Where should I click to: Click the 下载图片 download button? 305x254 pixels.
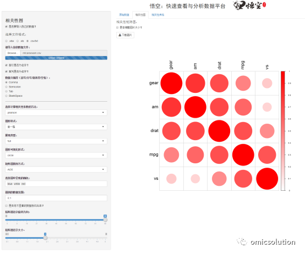(125, 35)
